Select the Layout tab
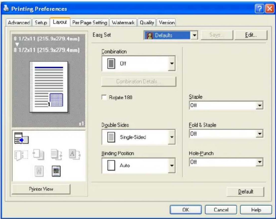 [60, 22]
